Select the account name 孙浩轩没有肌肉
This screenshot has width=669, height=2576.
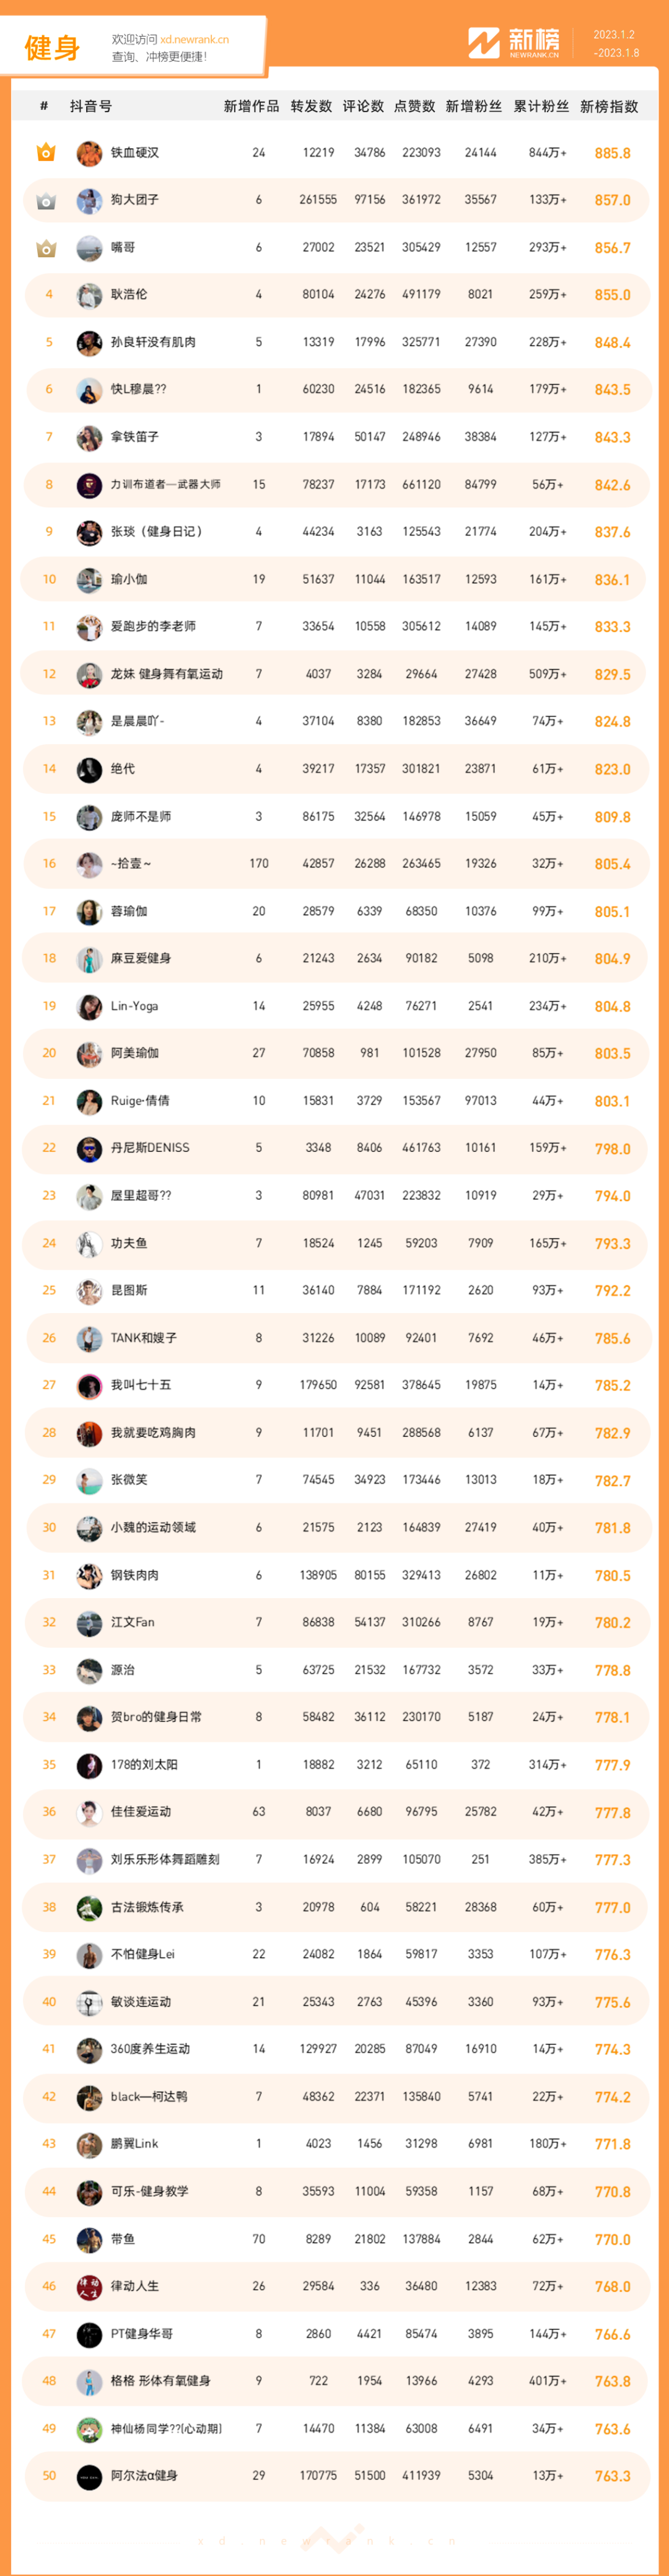[x=153, y=342]
